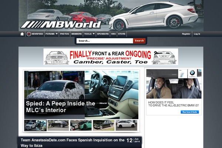Go to the home page icon
The width and height of the screenshot is (222, 148).
22,34
